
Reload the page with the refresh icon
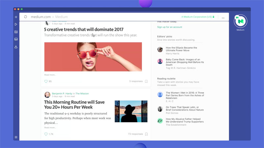(x=26, y=17)
